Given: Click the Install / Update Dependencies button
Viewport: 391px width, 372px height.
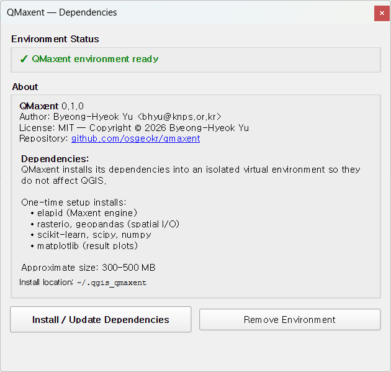Looking at the screenshot, I should [x=101, y=319].
